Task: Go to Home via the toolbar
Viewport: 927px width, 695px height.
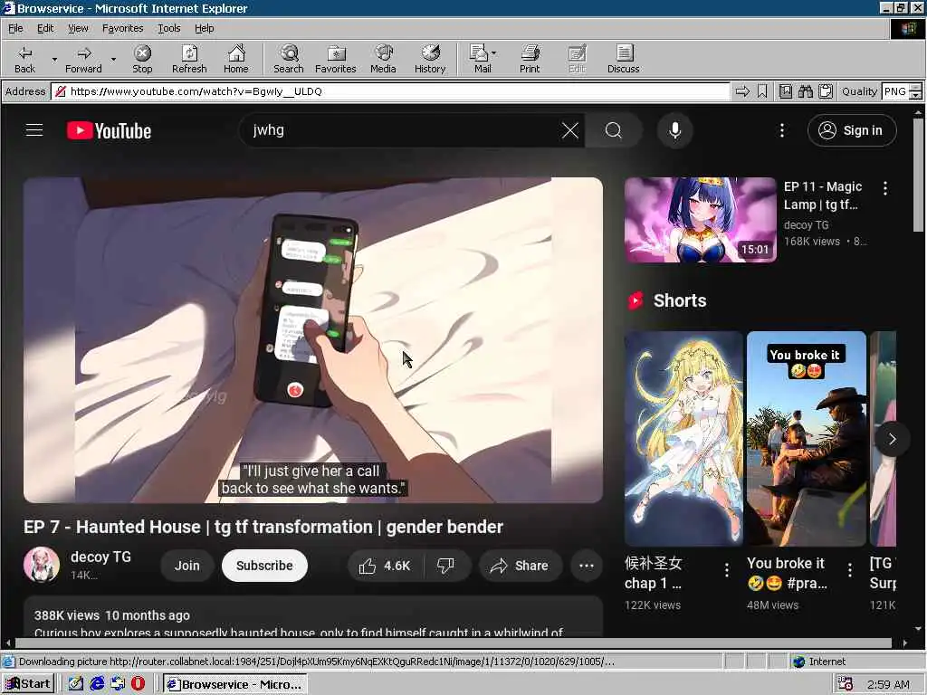Action: (236, 59)
